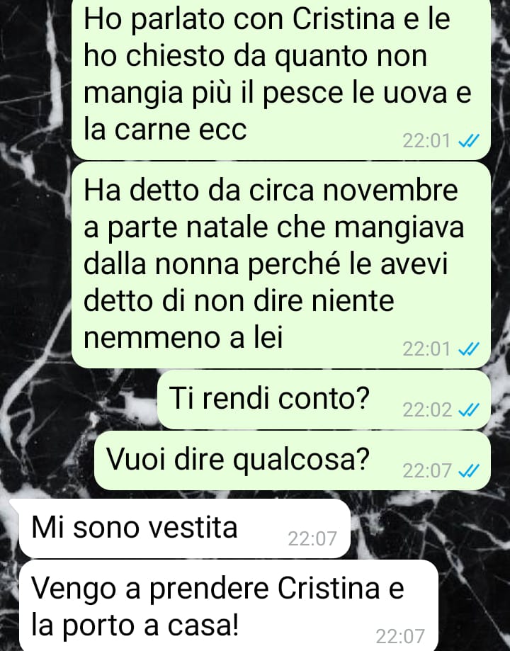Select the 'Vuoi dire qualcosa?' message bubble
510x651 pixels.
point(293,460)
